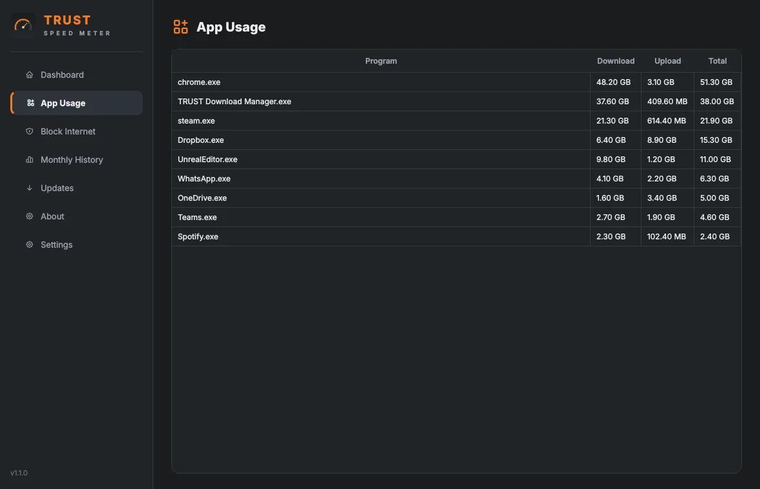Click the Settings gear icon
The height and width of the screenshot is (489, 760).
tap(30, 244)
